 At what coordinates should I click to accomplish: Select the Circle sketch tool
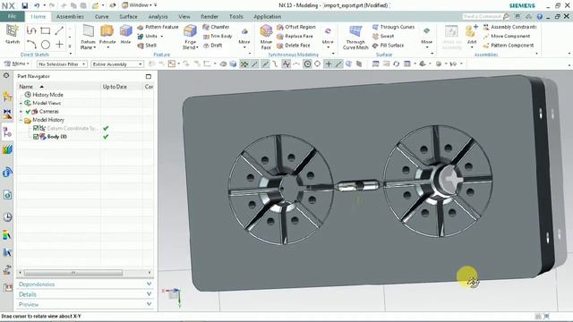[46, 45]
